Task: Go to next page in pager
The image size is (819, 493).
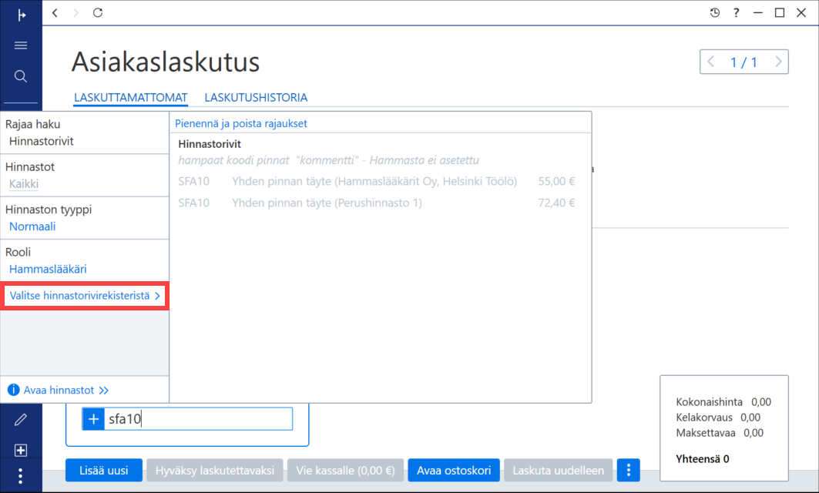Action: point(778,62)
